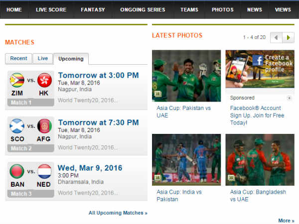Open the Asia Cup Pakistan vs UAE thumbnail
This screenshot has height=224, width=299.
(x=186, y=76)
